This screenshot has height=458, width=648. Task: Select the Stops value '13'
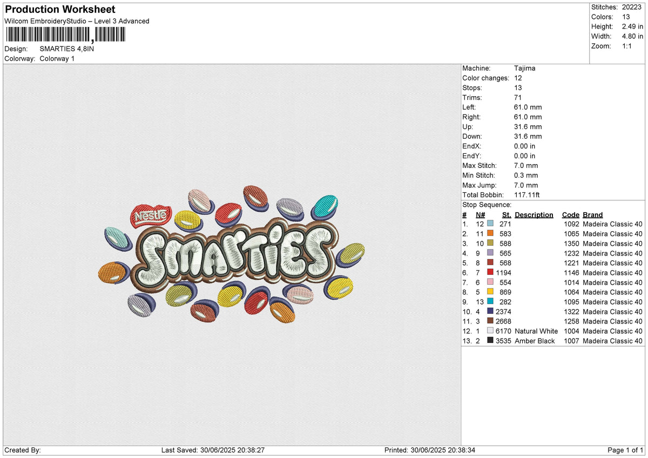518,88
